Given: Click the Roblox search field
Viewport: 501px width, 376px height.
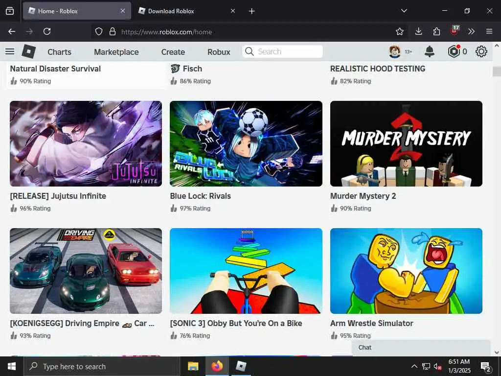Looking at the screenshot, I should [x=282, y=51].
